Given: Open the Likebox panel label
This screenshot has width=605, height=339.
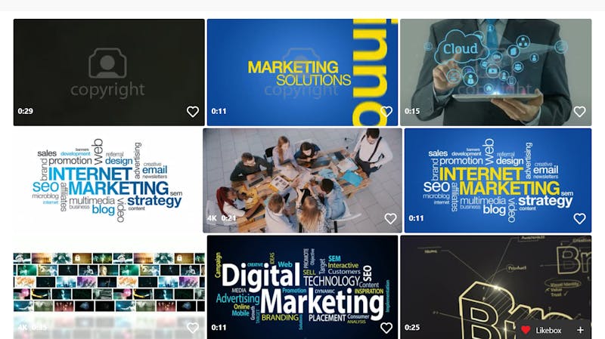Looking at the screenshot, I should (548, 330).
